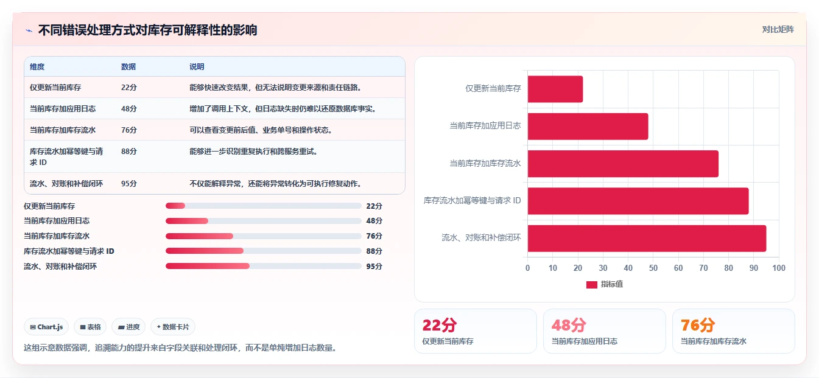Screen dimensions: 819x378
Task: Click description 能够快速改变结果，但无法说明变更来源和责任链路
Action: [x=276, y=87]
